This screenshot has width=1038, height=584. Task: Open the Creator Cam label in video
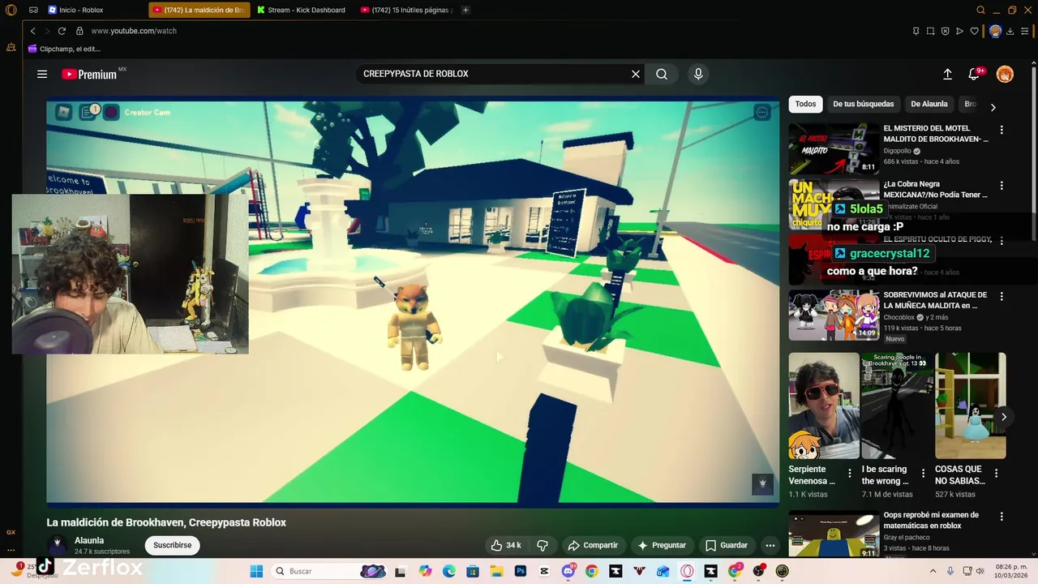(147, 113)
